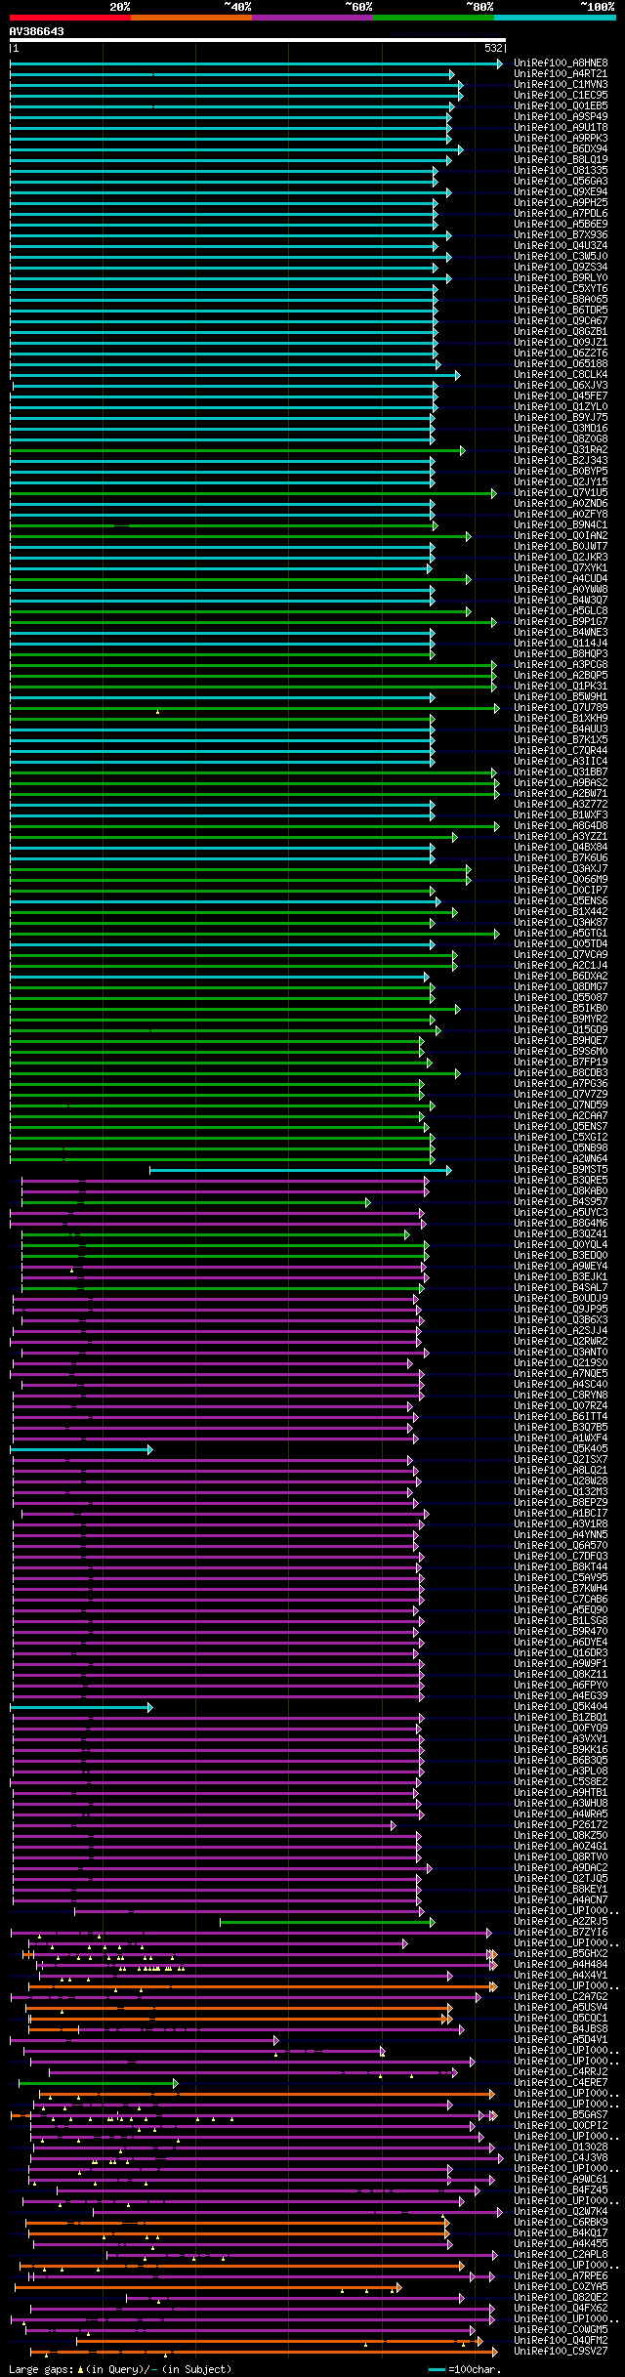Image resolution: width=625 pixels, height=2377 pixels.
Task: Select the UniRef100_A7PG36 label
Action: point(561,1084)
